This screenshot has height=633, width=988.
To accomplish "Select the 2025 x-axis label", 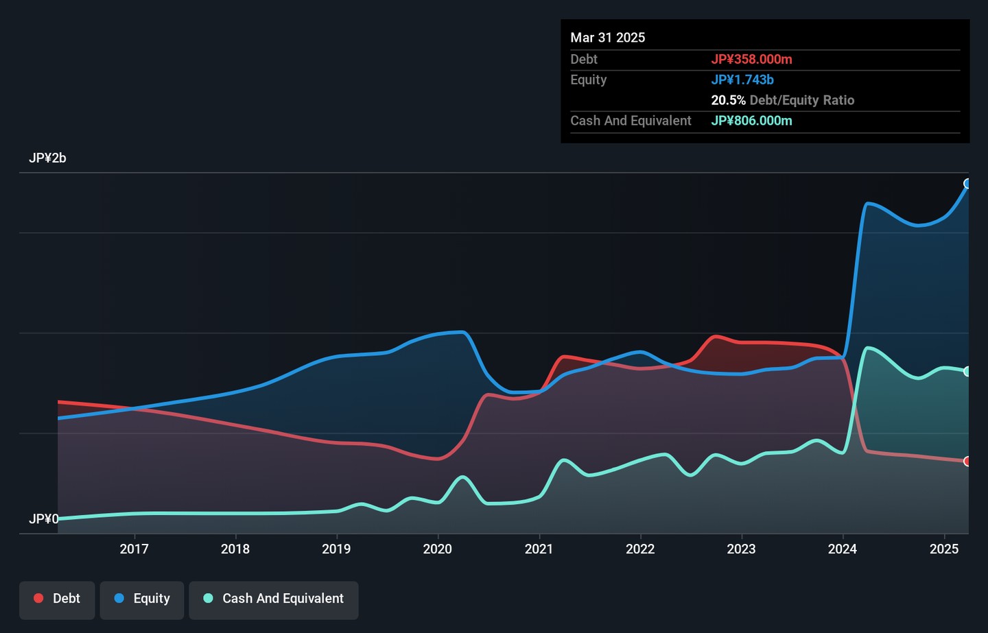I will point(944,549).
